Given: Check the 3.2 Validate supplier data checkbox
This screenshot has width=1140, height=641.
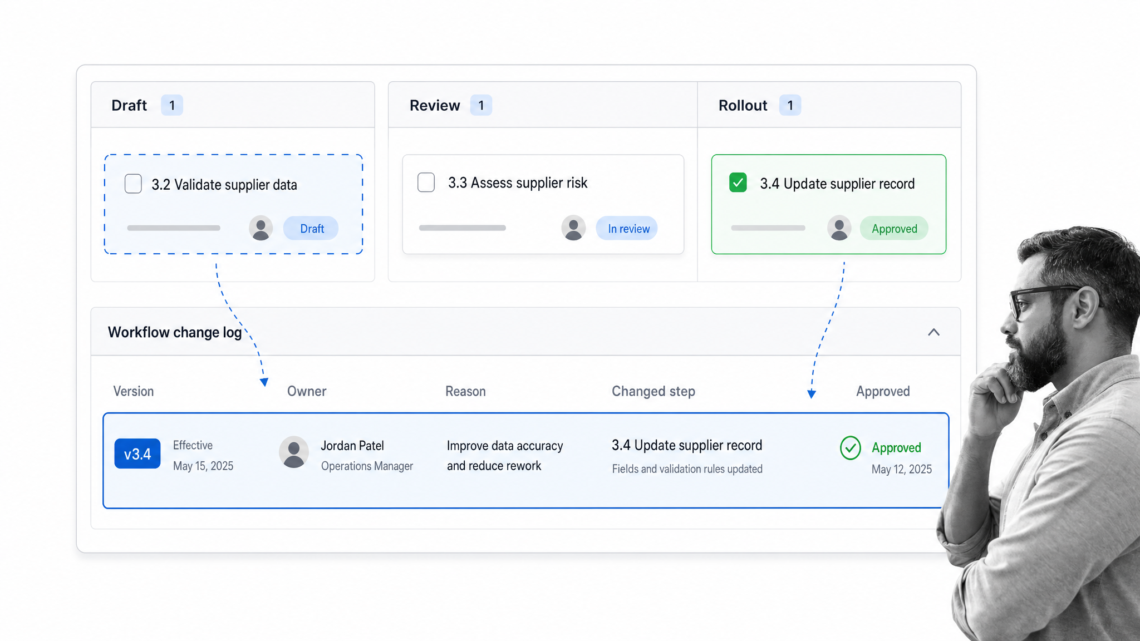Looking at the screenshot, I should pos(133,184).
